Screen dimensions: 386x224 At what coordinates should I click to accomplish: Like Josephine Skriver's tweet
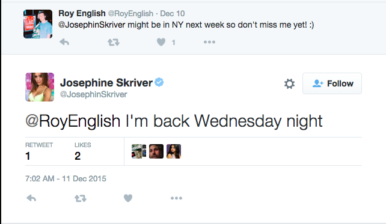128,198
